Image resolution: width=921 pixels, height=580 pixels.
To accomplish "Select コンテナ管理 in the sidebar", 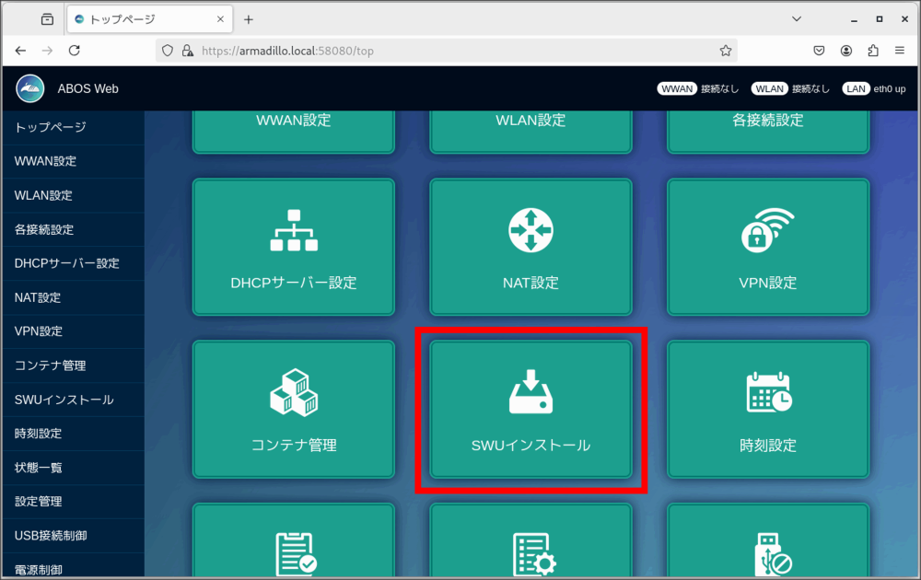I will coord(51,365).
